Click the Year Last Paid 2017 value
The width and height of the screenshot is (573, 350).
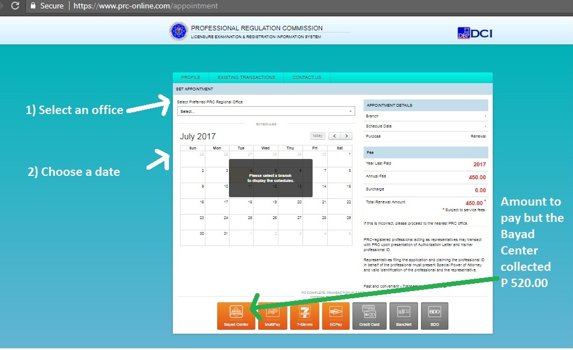[479, 165]
